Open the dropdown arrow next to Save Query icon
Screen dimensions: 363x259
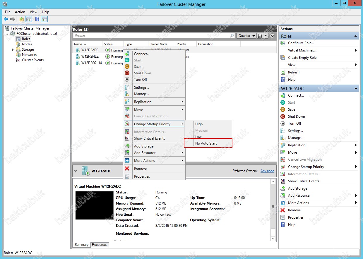tap(266, 36)
